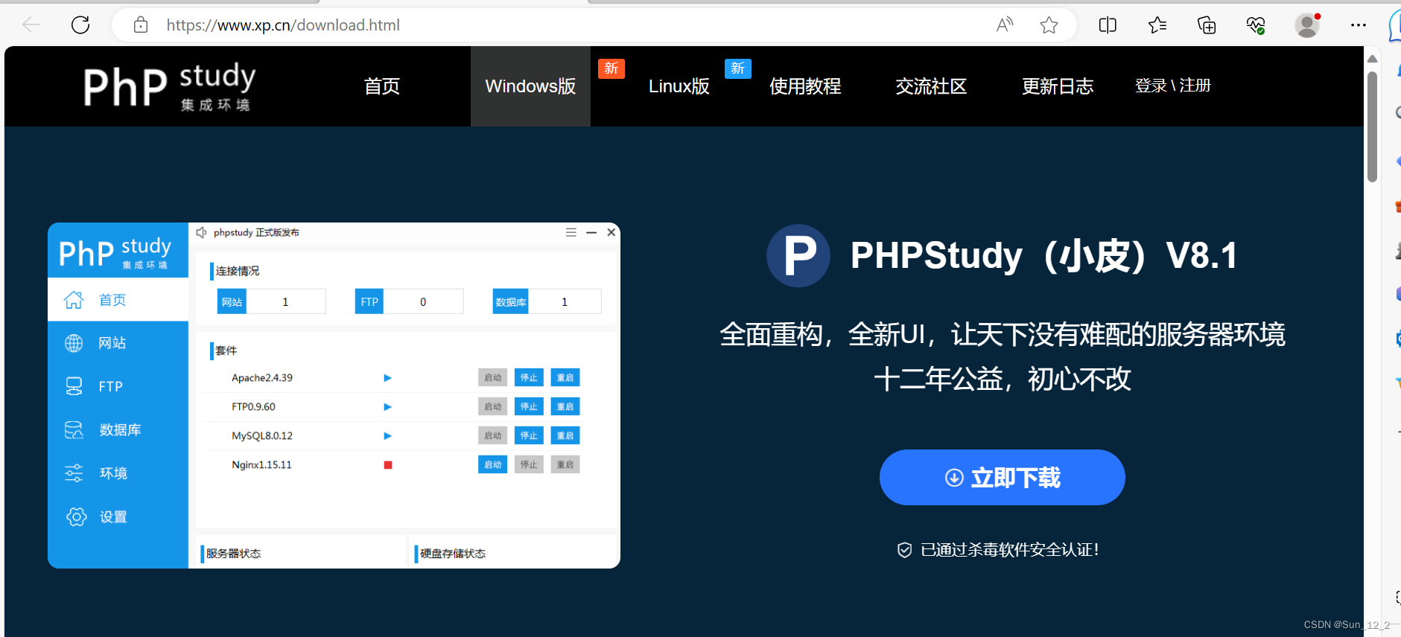Click the round blue P logo

(x=798, y=255)
